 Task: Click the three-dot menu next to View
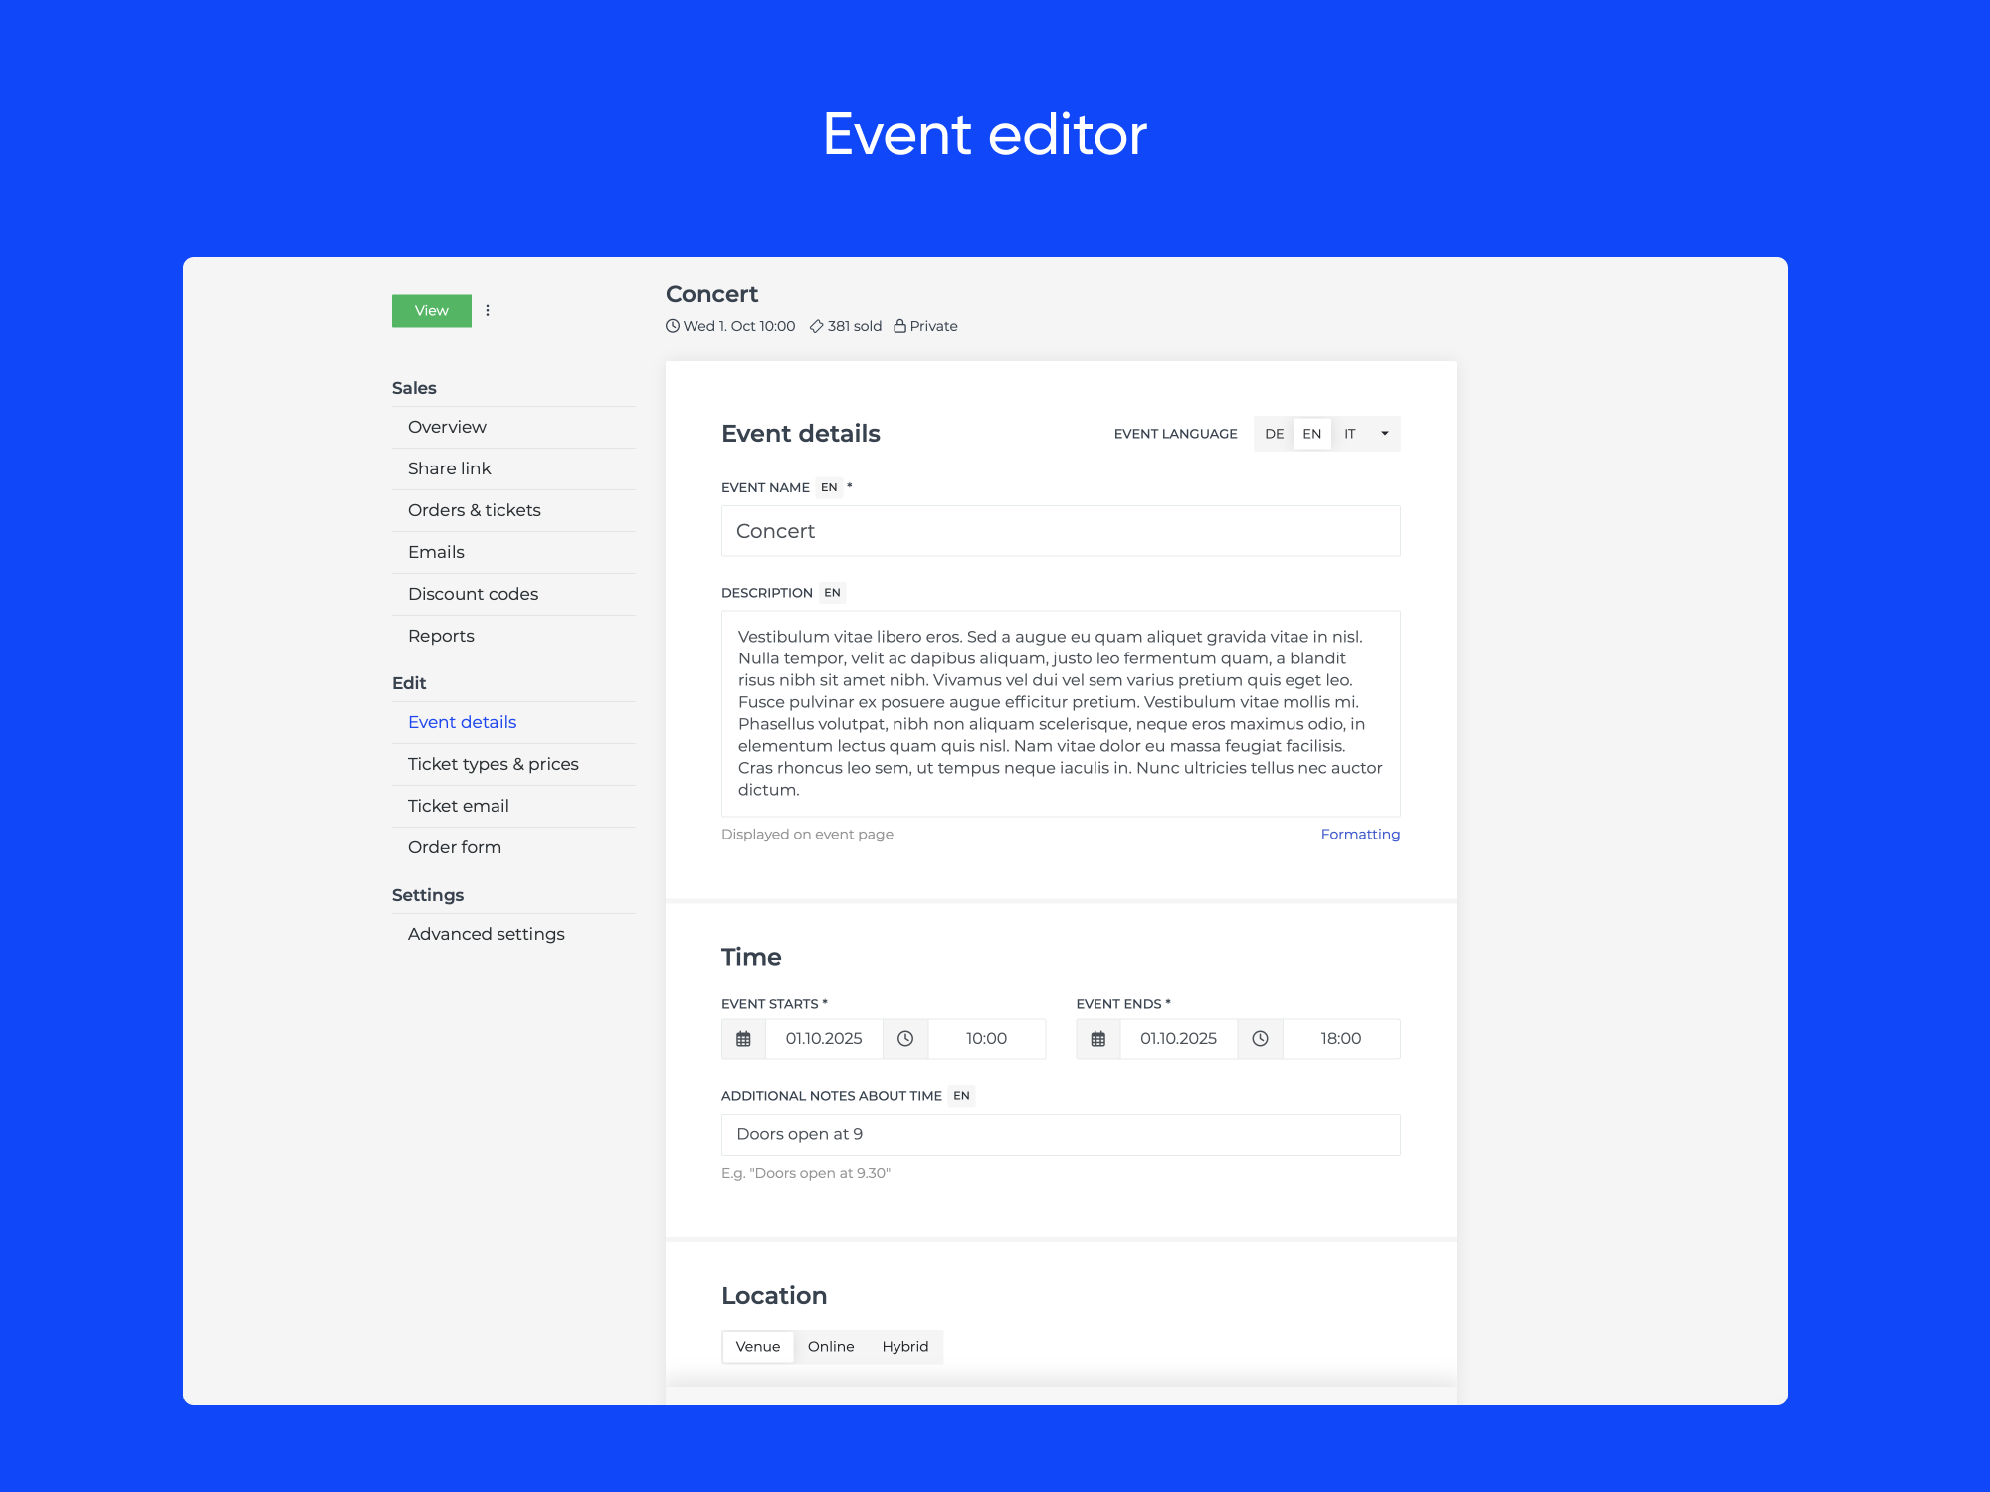pos(488,310)
